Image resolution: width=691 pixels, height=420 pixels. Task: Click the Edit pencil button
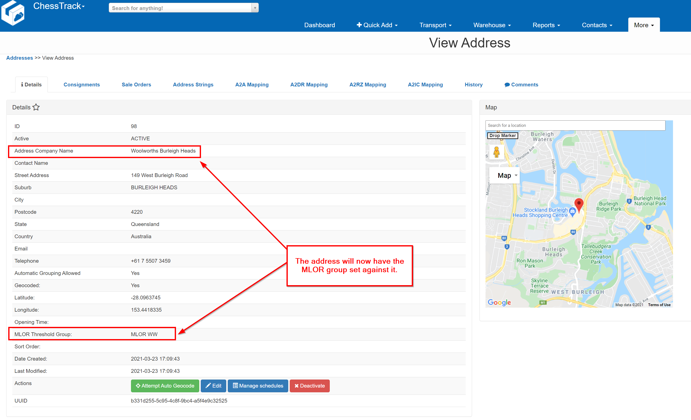click(x=213, y=386)
